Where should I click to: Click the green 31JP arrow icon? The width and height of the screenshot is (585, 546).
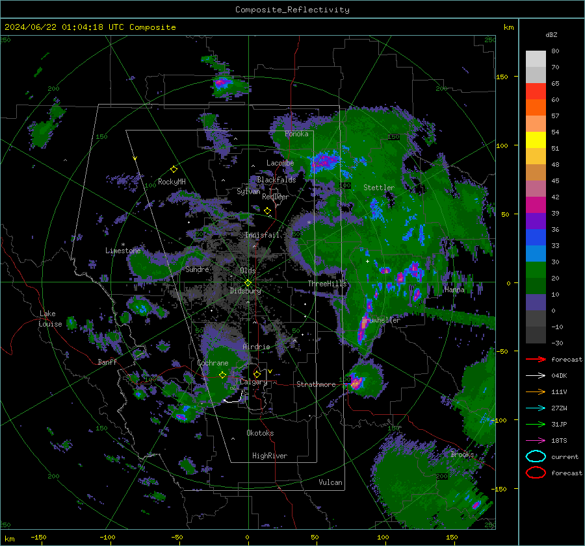tap(536, 424)
